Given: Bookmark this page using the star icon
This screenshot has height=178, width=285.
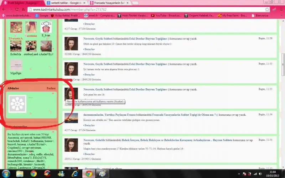Looking at the screenshot, I should (267, 9).
